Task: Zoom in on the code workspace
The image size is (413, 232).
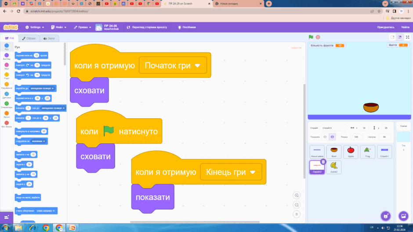Action: coord(297,195)
